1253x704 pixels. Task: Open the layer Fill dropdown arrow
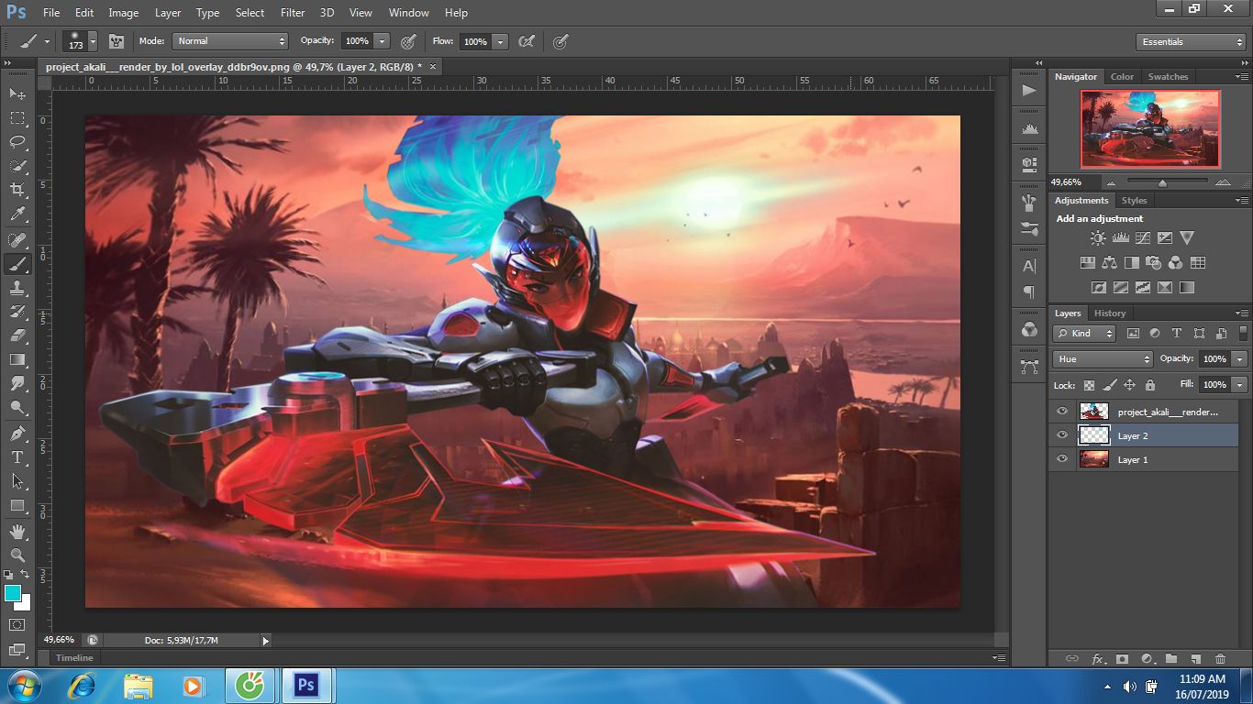pos(1239,385)
